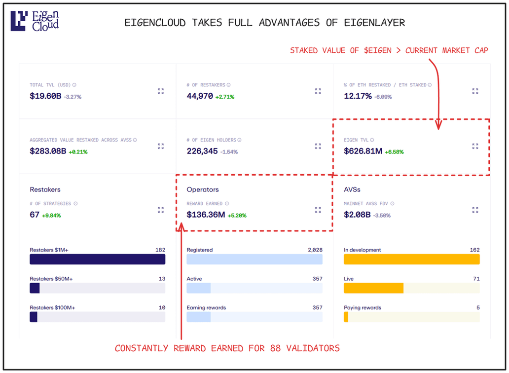The width and height of the screenshot is (509, 373).
Task: Open info tooltip for # of Restakers
Action: click(228, 85)
